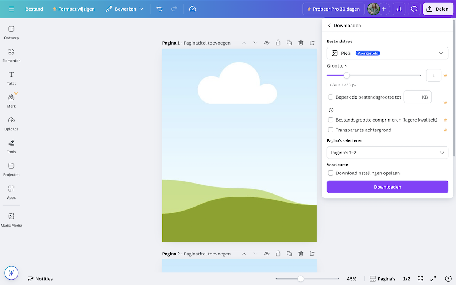Click the purple Downloaden button
The width and height of the screenshot is (456, 285).
point(387,187)
